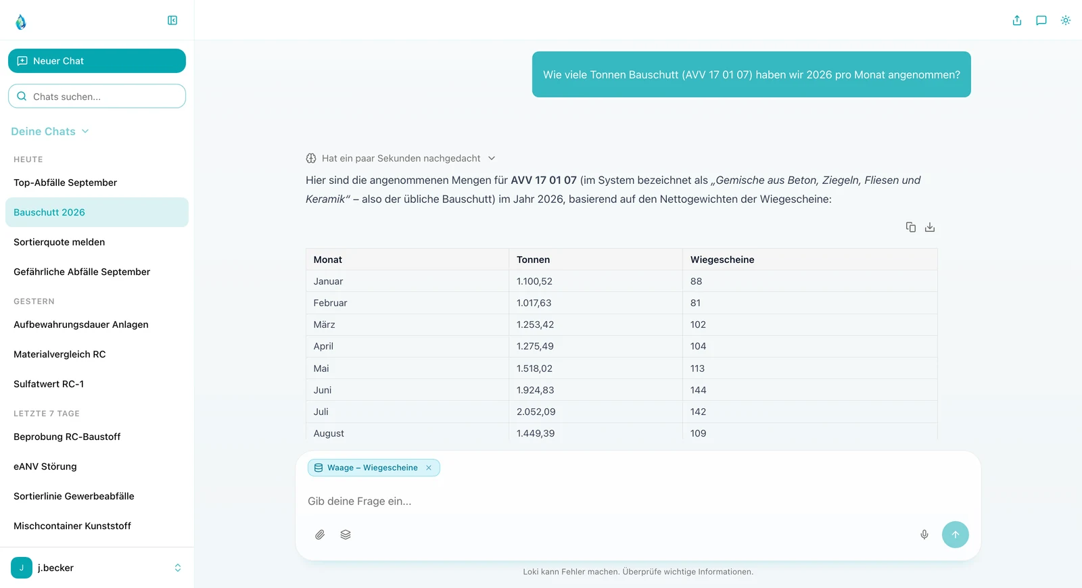Send message with arrow button

tap(956, 535)
